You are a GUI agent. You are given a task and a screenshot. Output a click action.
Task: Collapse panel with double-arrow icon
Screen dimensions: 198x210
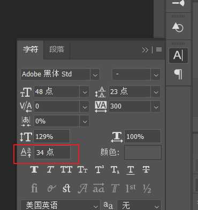[145, 50]
